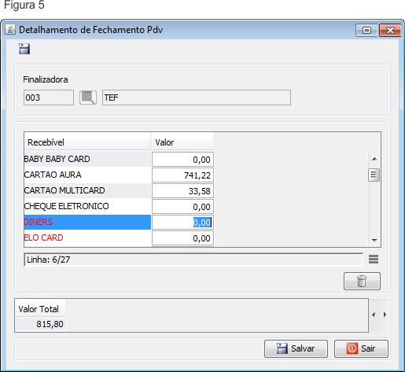Click the left arrow beside Valor Total
The width and height of the screenshot is (405, 372).
[x=374, y=315]
